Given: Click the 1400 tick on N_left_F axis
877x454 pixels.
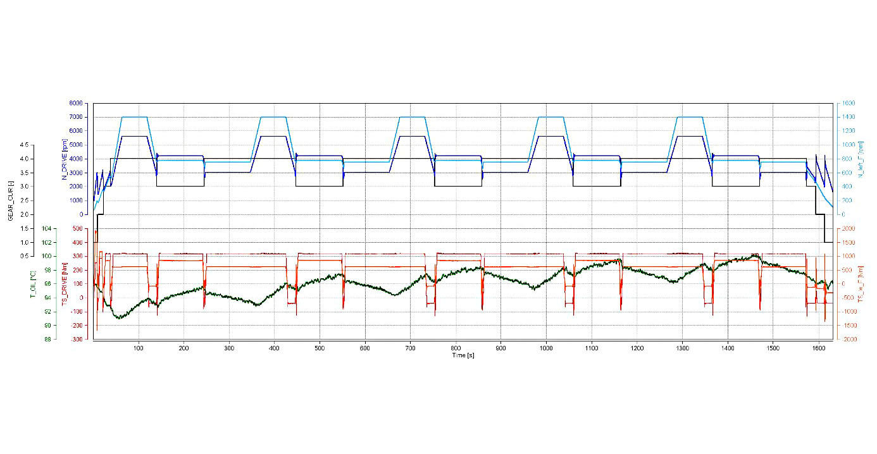Looking at the screenshot, I should click(848, 117).
